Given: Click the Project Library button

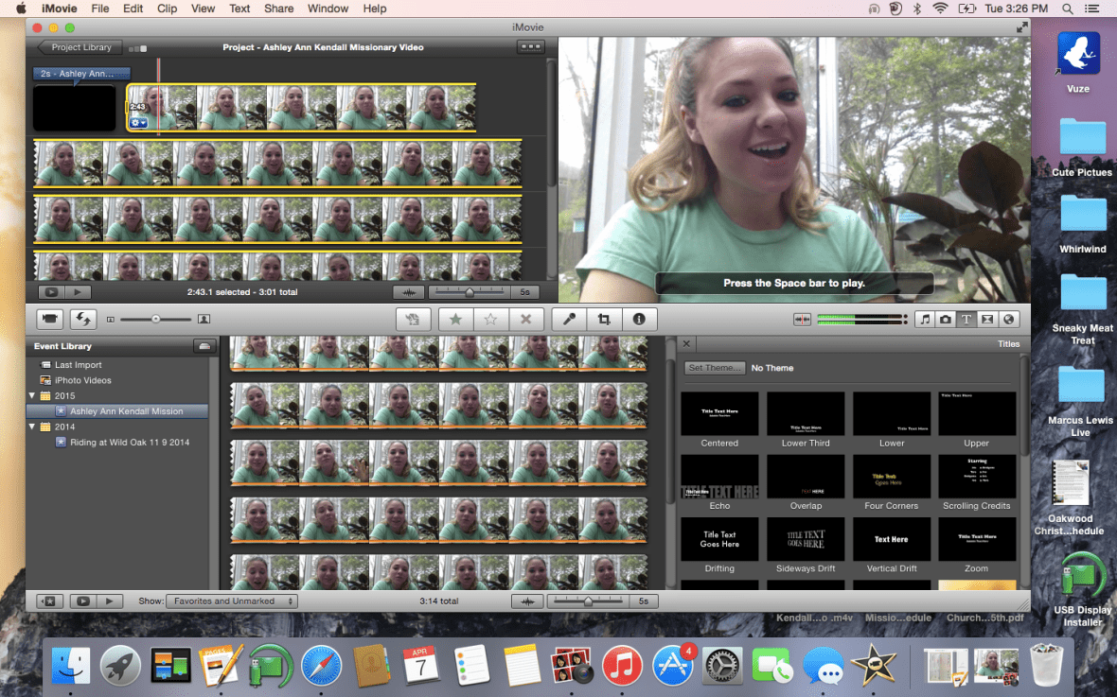Looking at the screenshot, I should [x=80, y=47].
